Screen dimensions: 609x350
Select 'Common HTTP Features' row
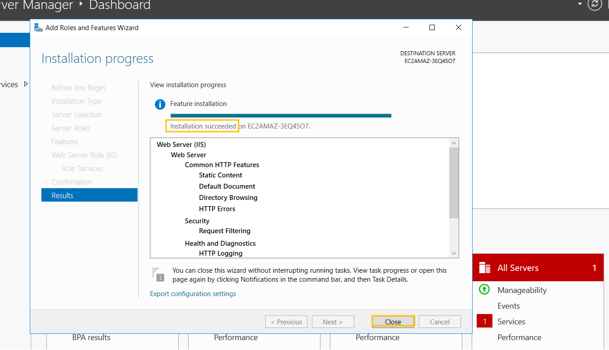pos(222,165)
